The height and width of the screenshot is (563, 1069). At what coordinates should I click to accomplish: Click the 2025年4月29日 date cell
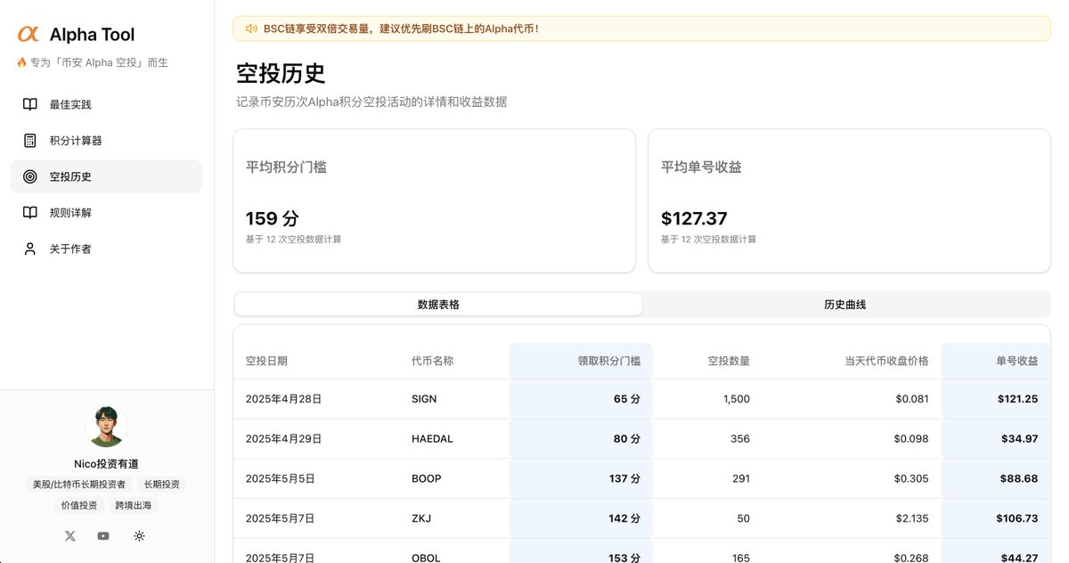click(283, 439)
